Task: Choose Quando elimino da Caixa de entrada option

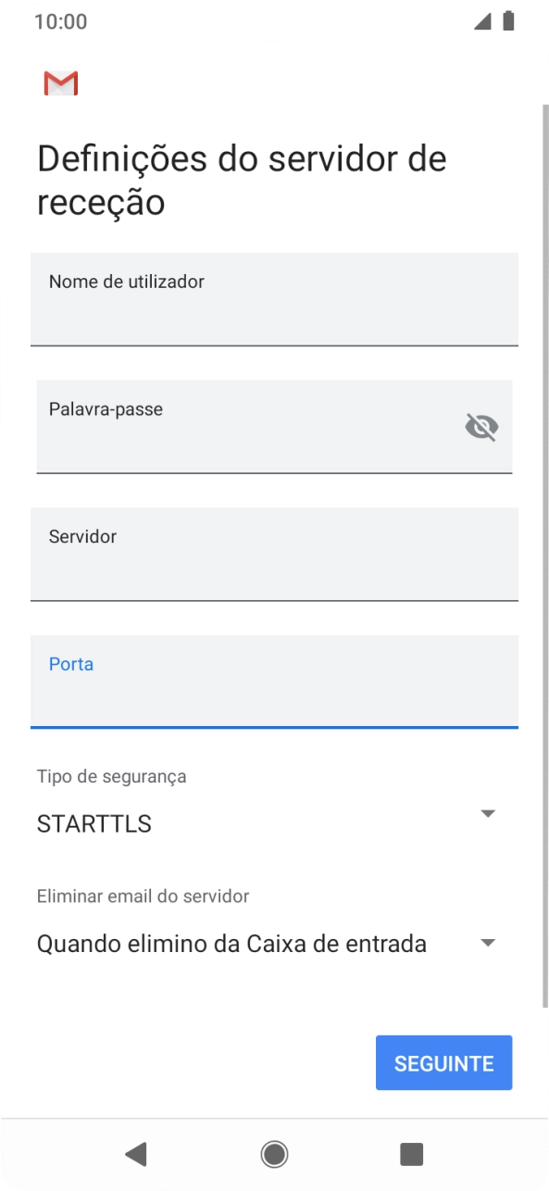Action: click(x=230, y=942)
